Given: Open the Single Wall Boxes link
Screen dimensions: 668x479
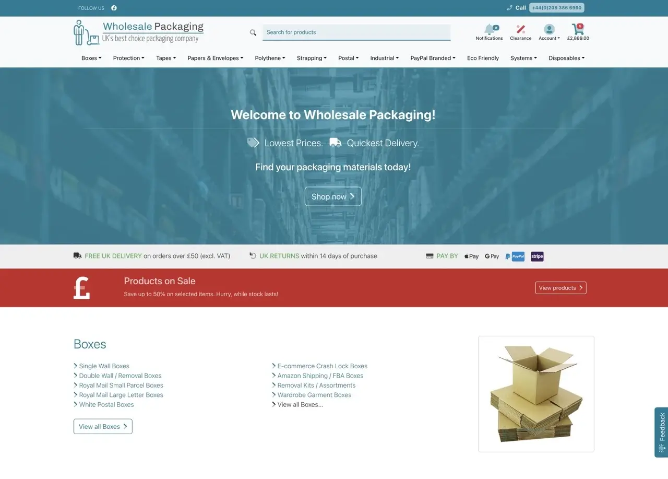Looking at the screenshot, I should tap(104, 366).
